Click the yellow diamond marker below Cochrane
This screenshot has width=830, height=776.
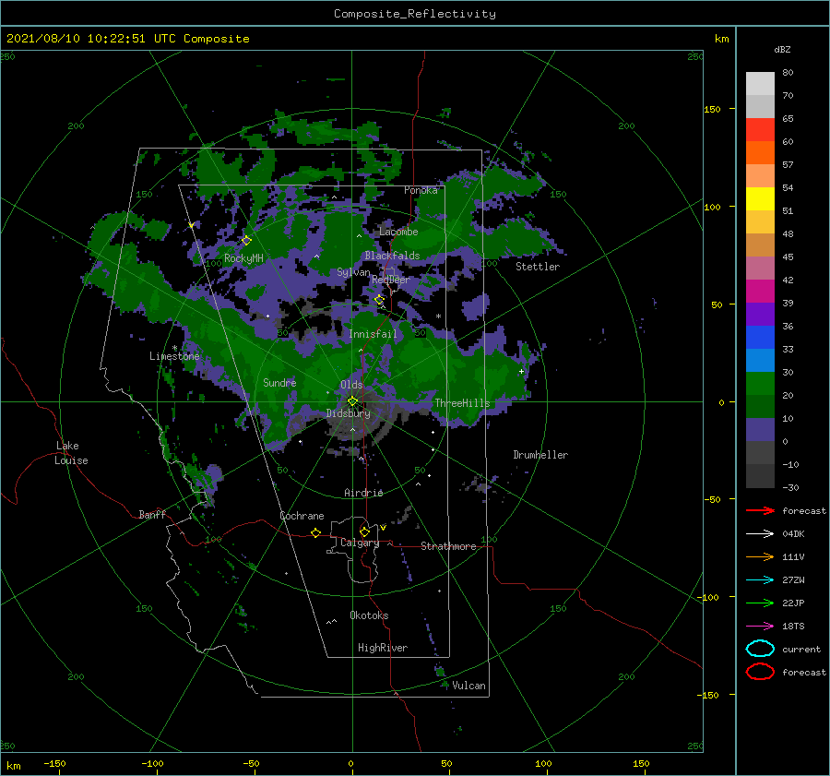tap(315, 533)
